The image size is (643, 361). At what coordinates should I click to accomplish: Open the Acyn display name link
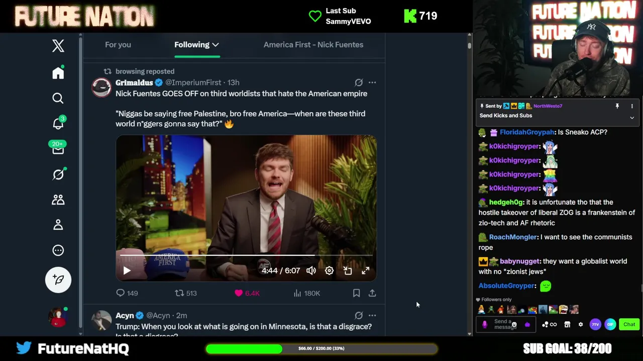click(x=125, y=315)
